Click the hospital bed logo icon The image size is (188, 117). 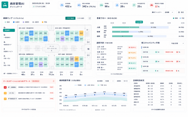tap(5, 5)
